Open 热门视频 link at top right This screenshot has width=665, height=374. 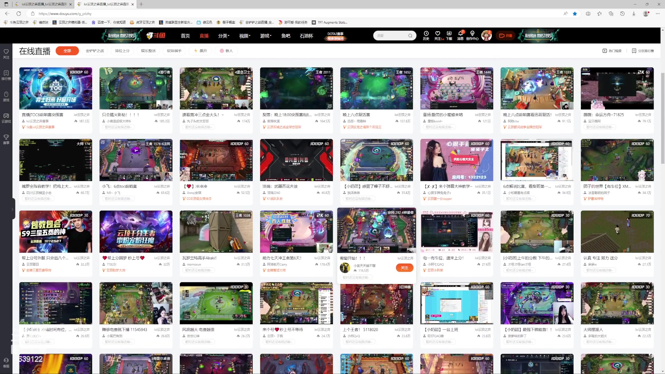click(612, 51)
